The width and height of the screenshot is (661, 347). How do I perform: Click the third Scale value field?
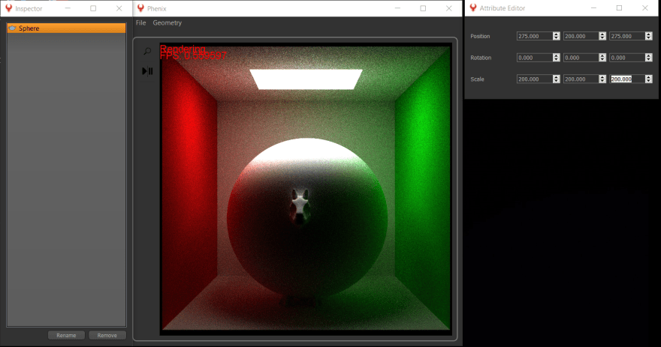(626, 79)
